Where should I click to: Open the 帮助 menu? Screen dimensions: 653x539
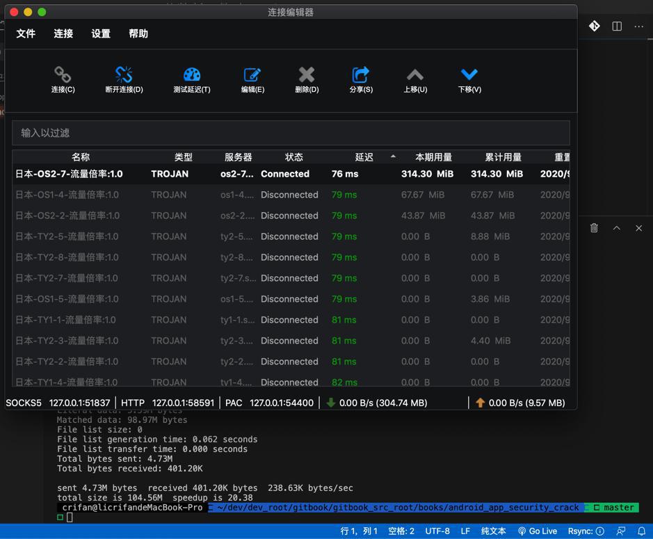point(138,33)
